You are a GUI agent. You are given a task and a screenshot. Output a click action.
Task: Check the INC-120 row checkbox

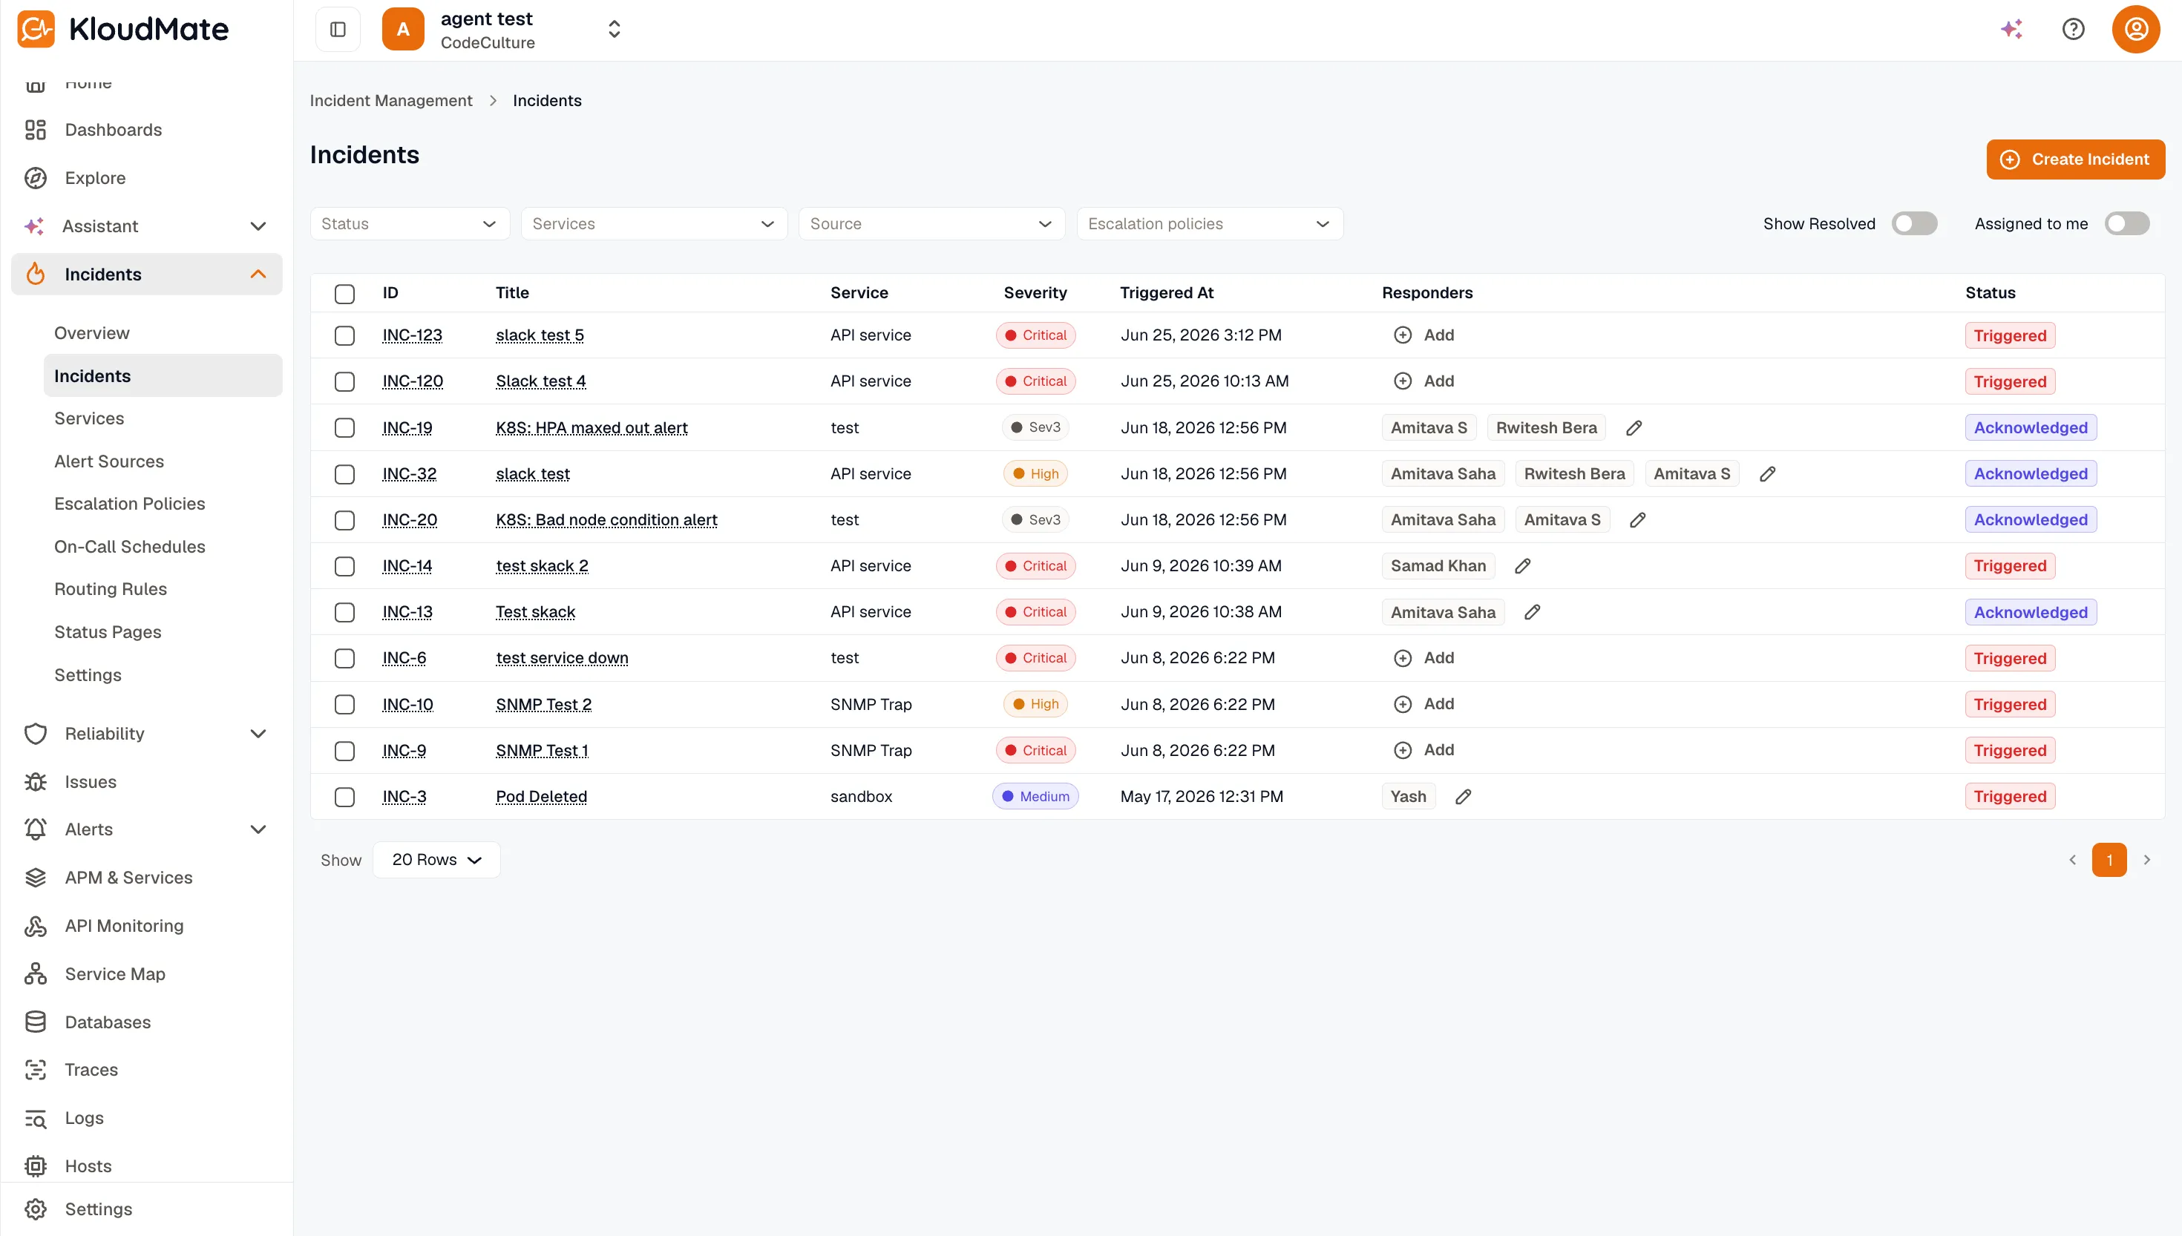[x=344, y=382]
